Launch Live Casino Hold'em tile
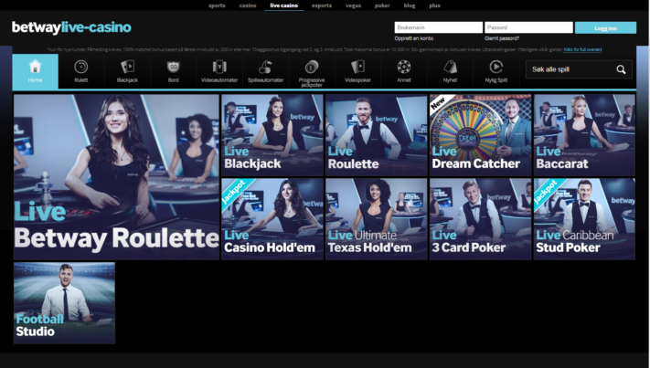Image resolution: width=650 pixels, height=368 pixels. tap(272, 219)
